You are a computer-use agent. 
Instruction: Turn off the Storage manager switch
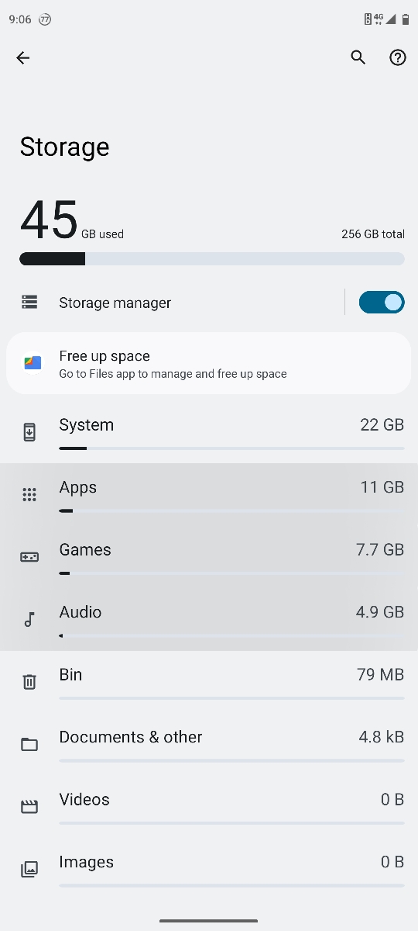coord(382,303)
